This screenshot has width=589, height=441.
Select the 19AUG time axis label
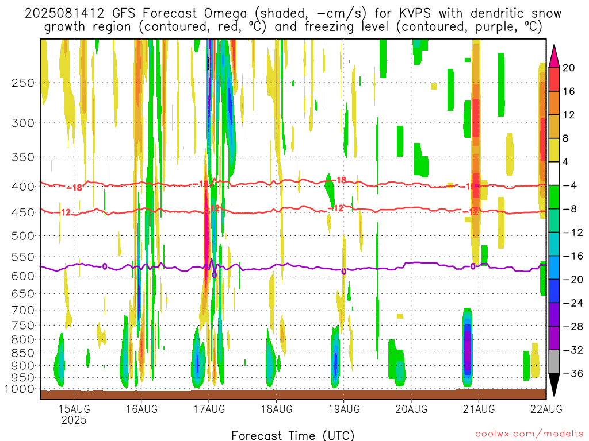click(x=344, y=409)
